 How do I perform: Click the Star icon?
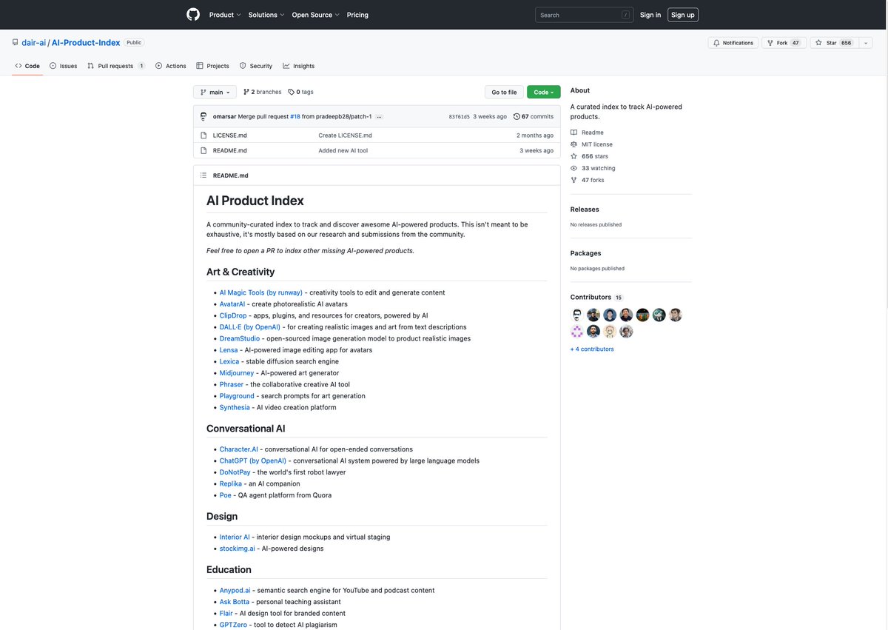click(x=818, y=43)
